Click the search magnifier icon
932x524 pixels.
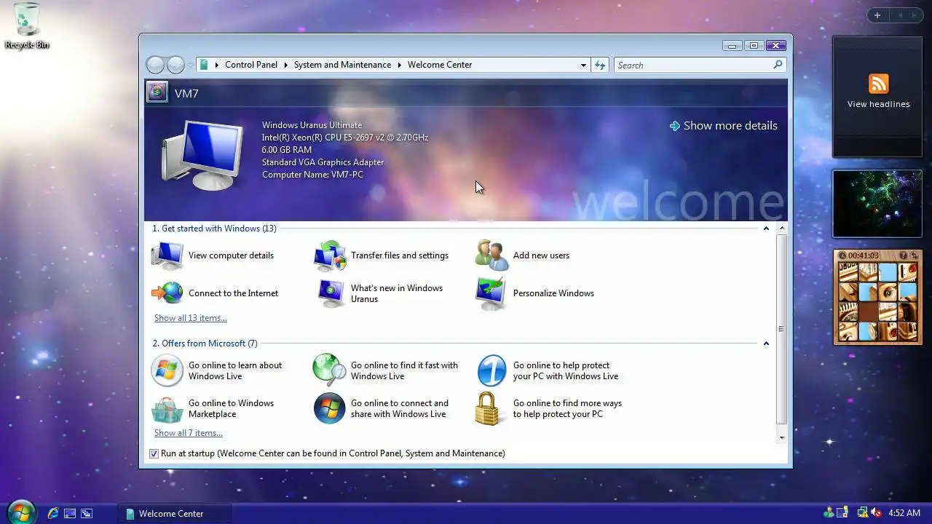pos(778,65)
